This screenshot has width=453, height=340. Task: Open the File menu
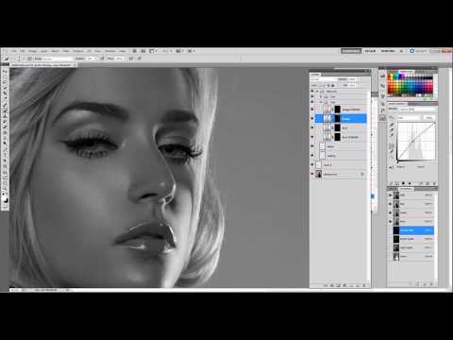point(14,51)
